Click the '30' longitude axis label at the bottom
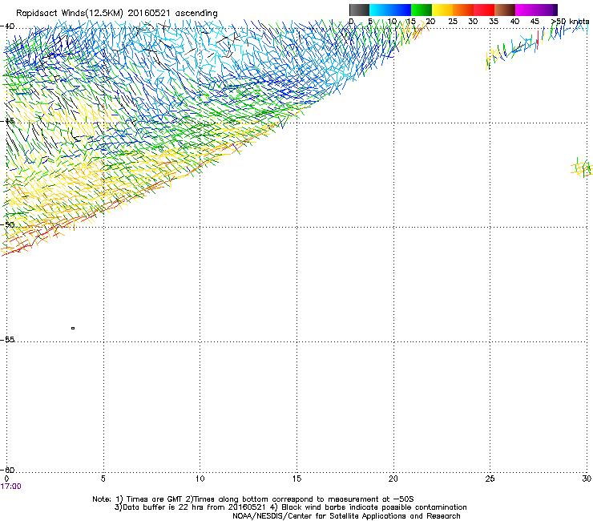Image resolution: width=593 pixels, height=521 pixels. (587, 479)
